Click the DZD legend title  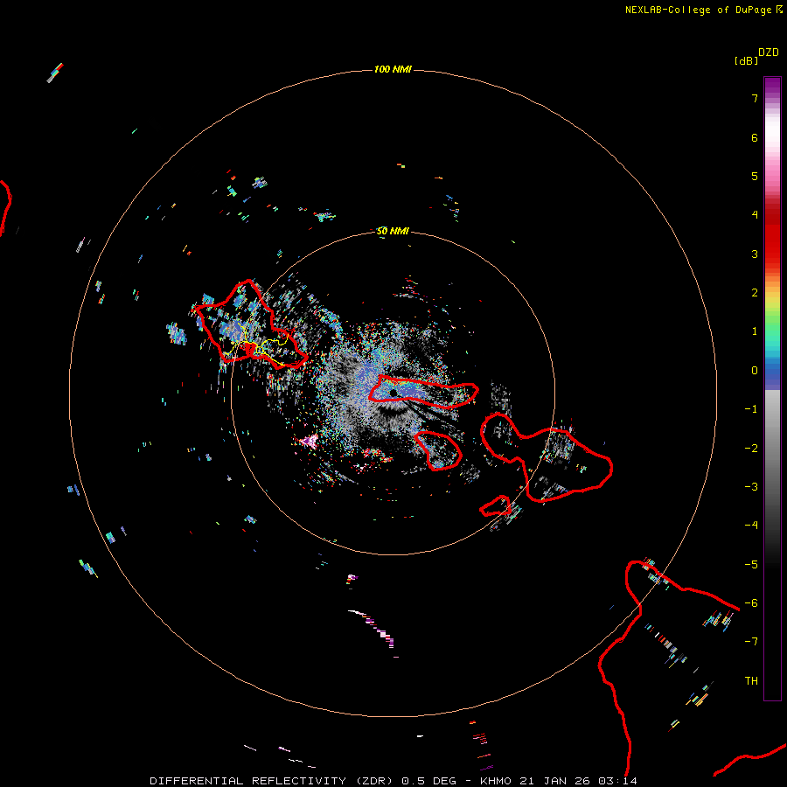pyautogui.click(x=769, y=52)
